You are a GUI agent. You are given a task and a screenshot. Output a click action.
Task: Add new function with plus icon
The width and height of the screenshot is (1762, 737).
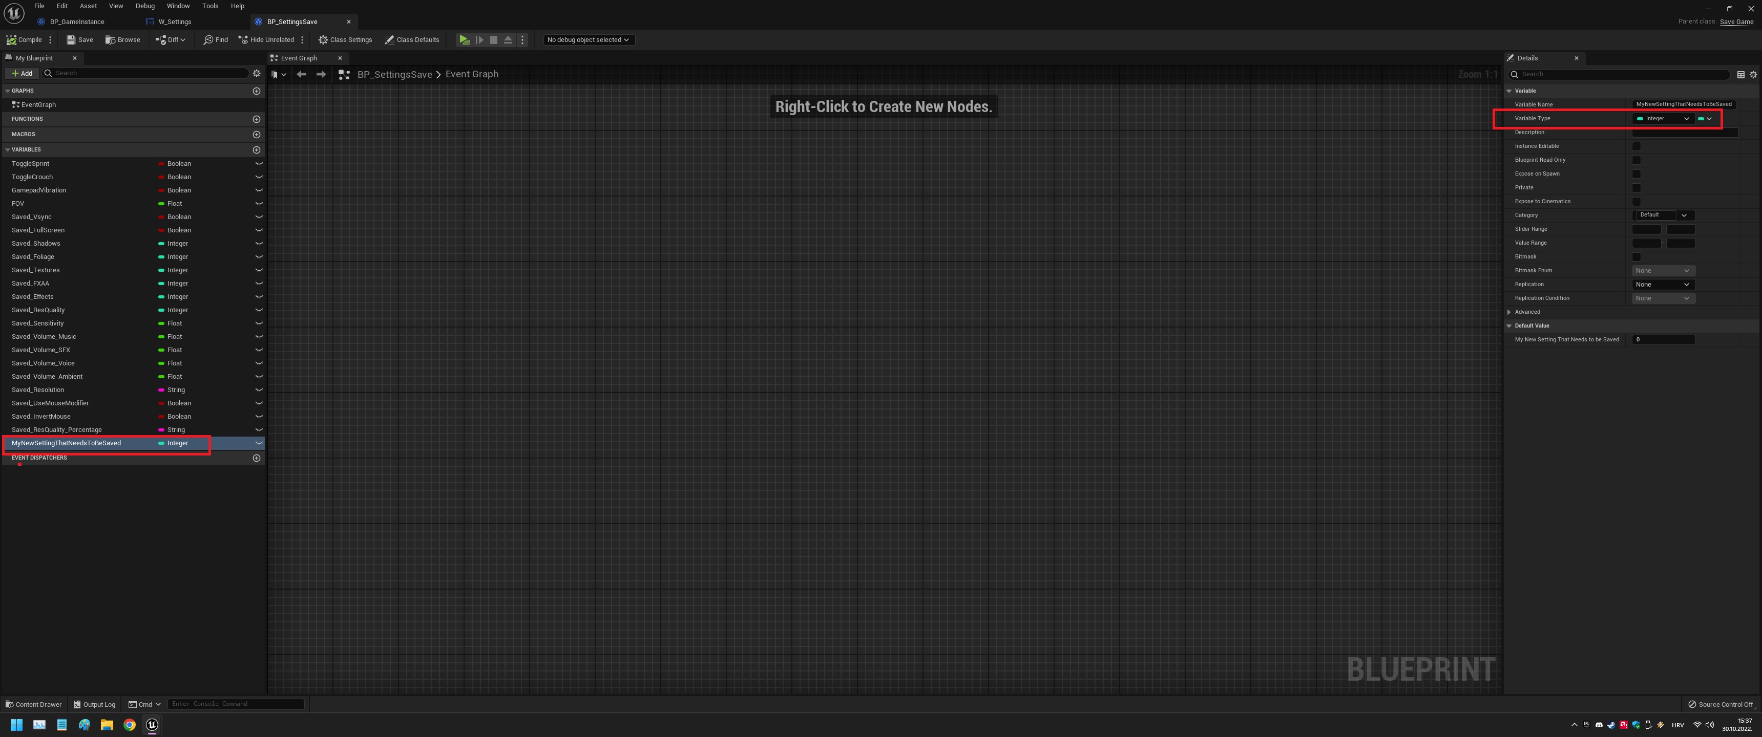(257, 119)
